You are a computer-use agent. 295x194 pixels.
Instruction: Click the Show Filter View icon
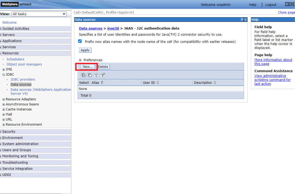tap(96, 75)
